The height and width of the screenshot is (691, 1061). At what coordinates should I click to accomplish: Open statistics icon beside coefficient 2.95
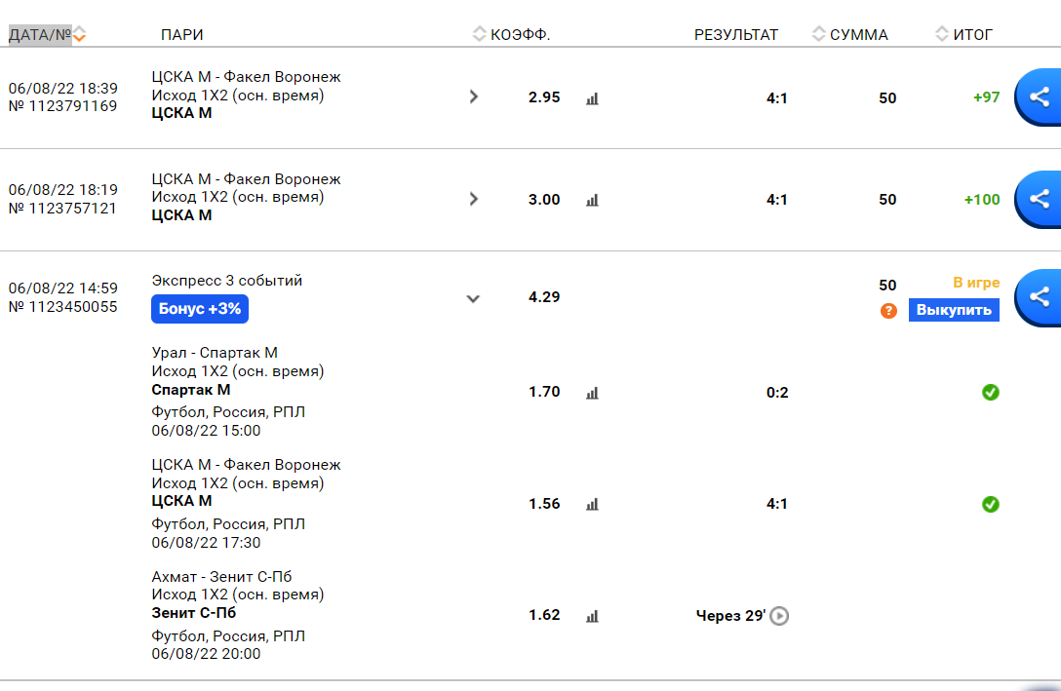point(592,98)
